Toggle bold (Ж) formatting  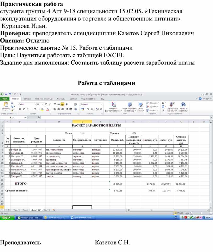(20, 109)
